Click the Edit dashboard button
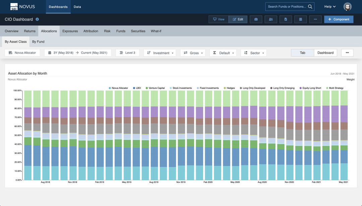Screen dimensions: 362x206 pos(238,19)
